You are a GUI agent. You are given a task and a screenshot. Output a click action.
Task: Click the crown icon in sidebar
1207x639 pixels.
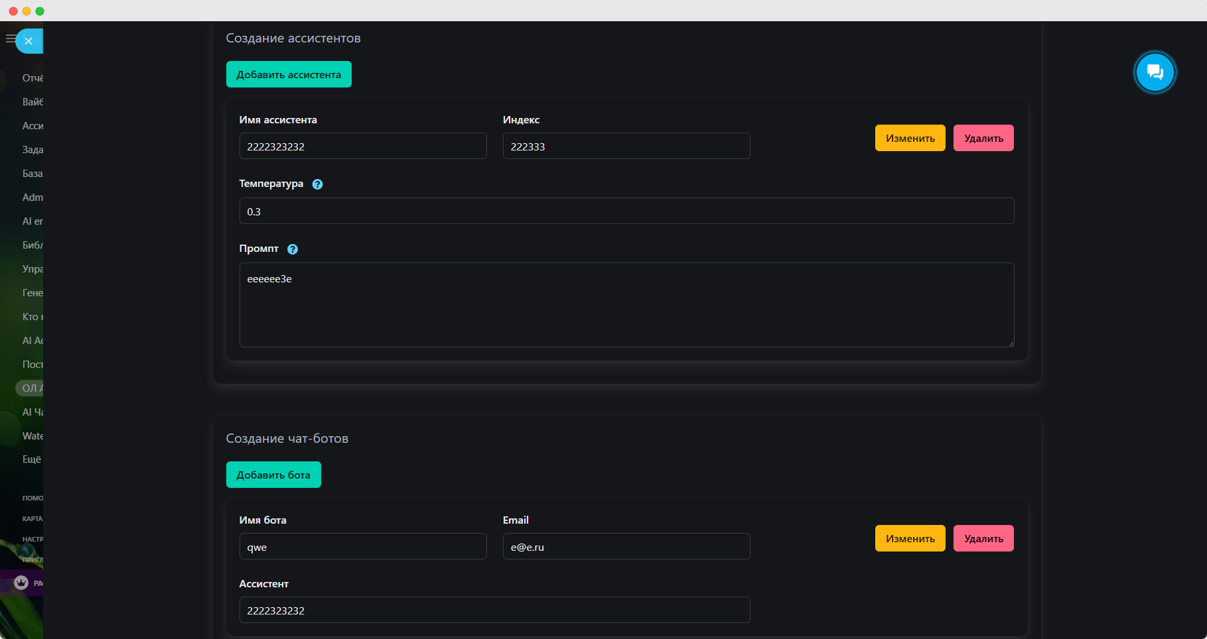[21, 583]
